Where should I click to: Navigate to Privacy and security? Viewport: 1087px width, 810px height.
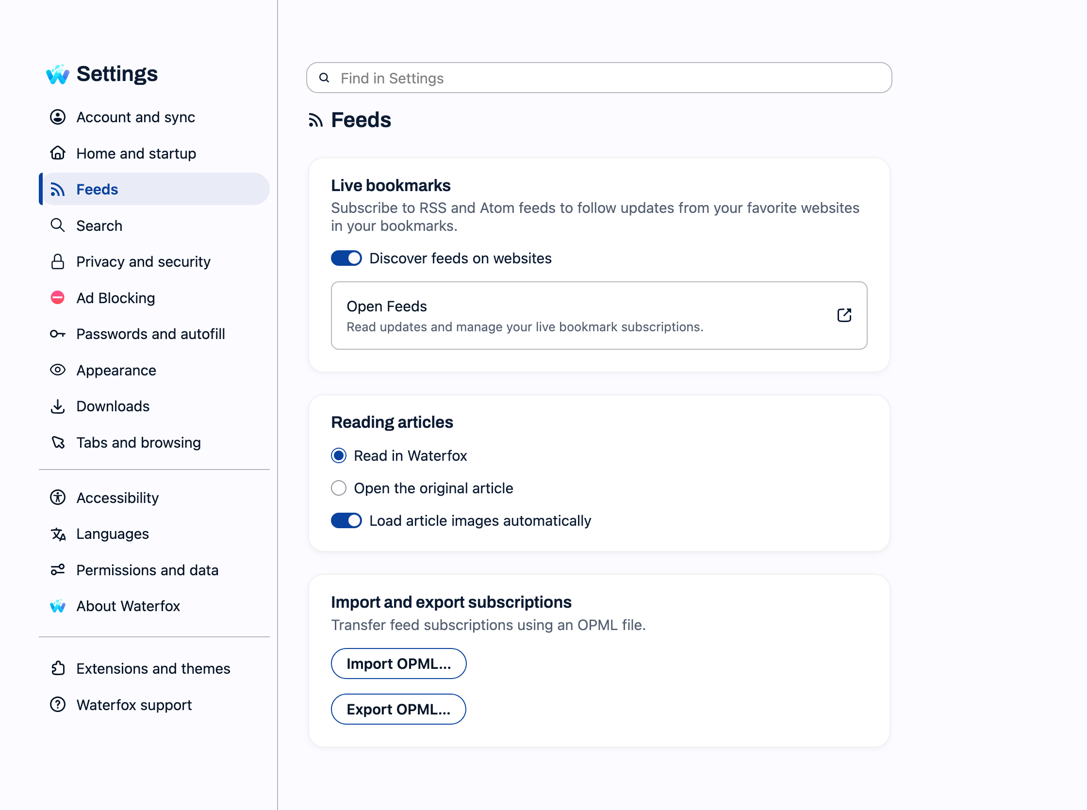click(154, 262)
